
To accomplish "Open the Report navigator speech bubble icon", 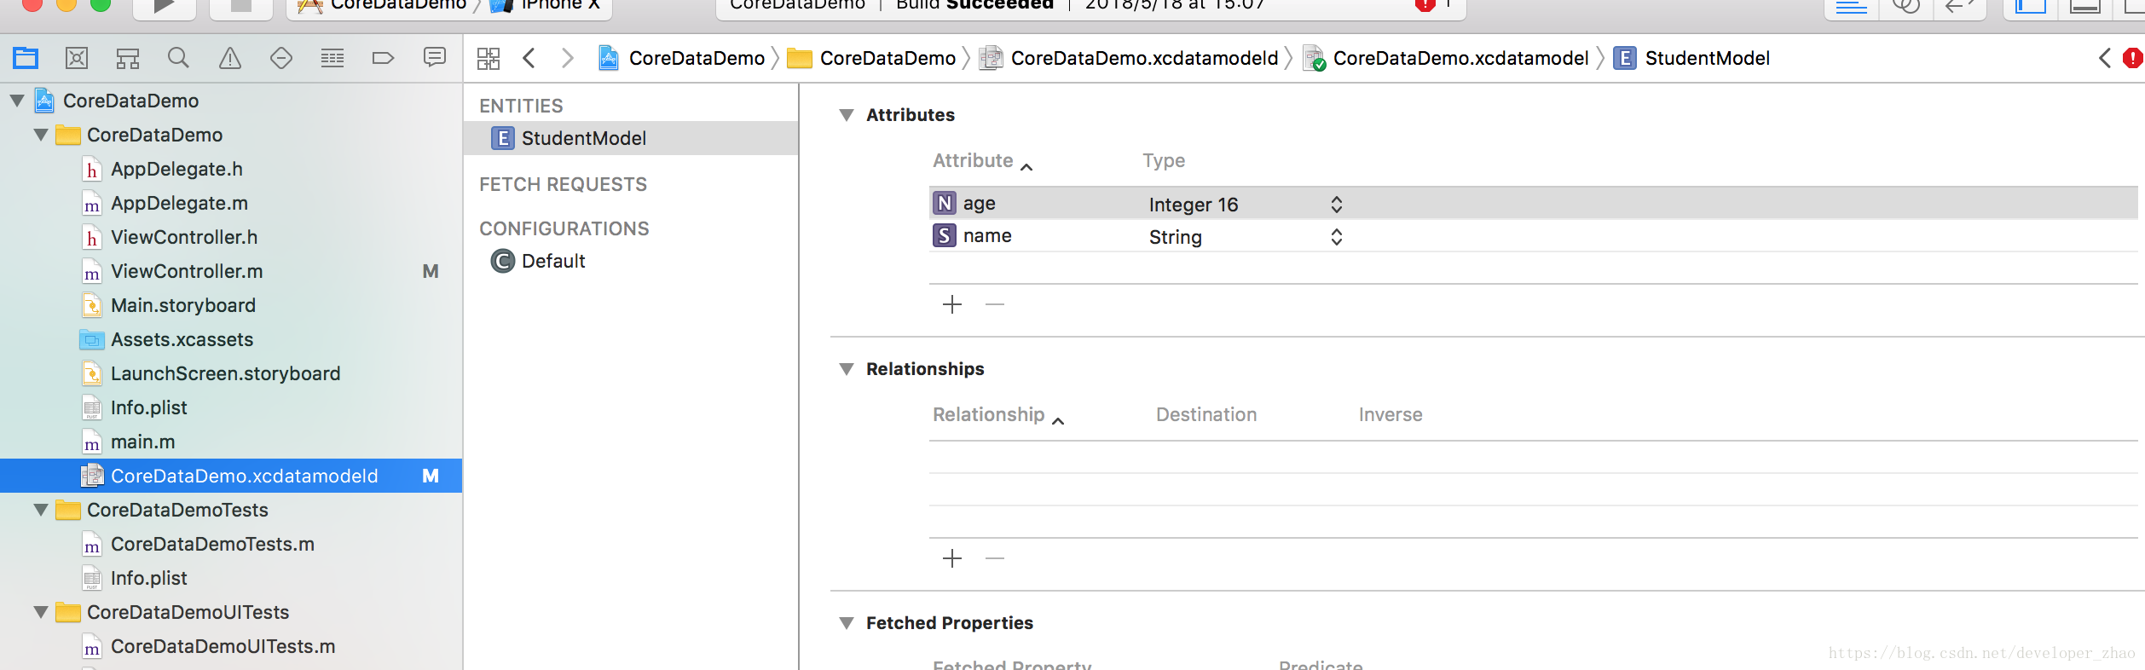I will point(435,58).
